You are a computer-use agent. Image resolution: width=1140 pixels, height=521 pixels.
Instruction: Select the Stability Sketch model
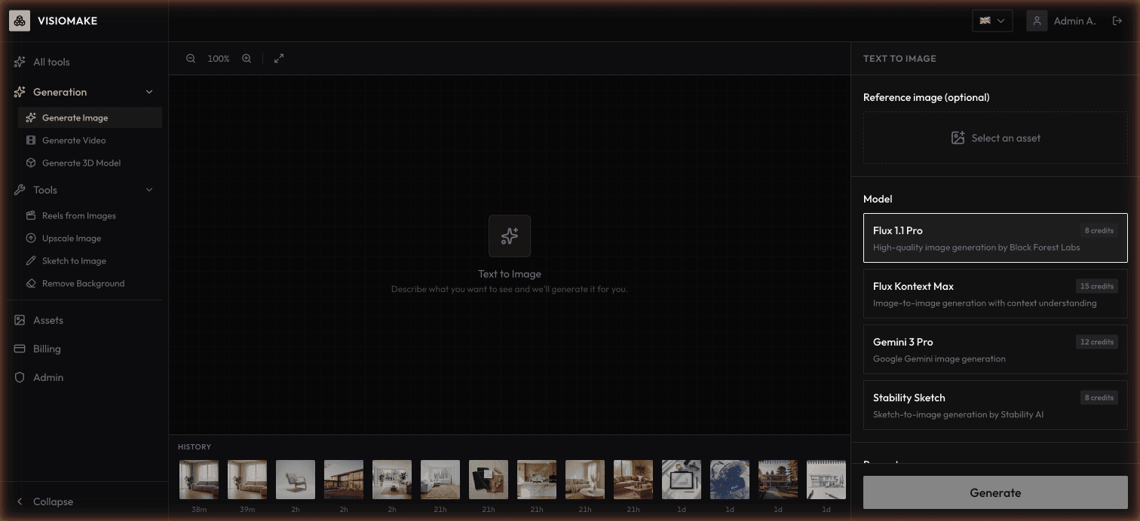click(995, 405)
